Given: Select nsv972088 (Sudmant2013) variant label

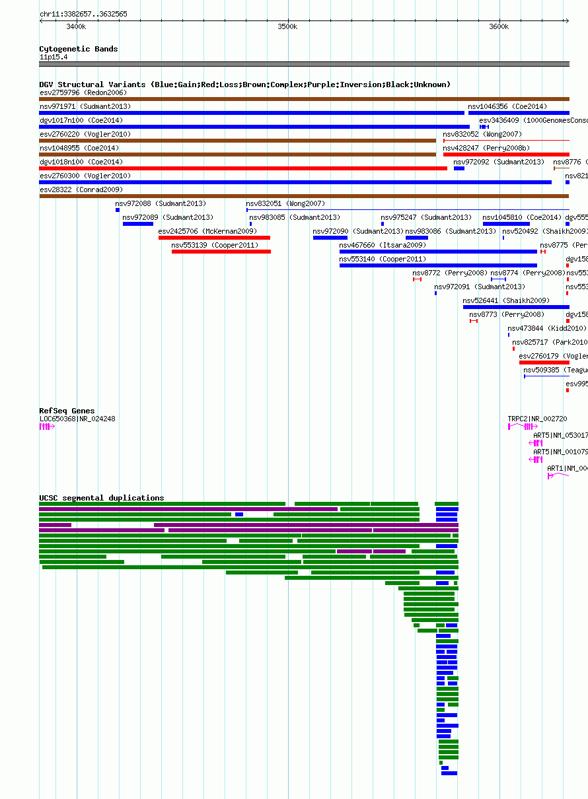Looking at the screenshot, I should (161, 203).
